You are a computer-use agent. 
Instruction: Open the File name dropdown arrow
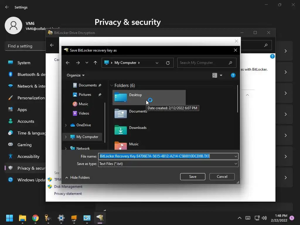click(236, 156)
